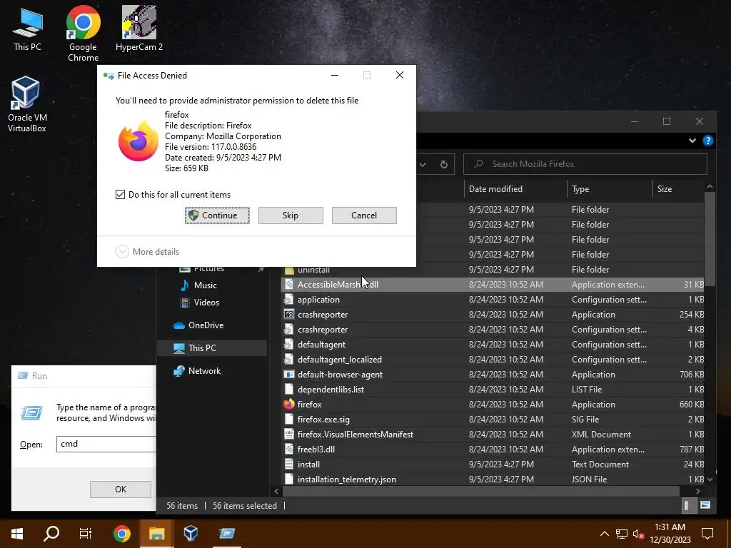Select the default-browser-agent file icon

[289, 374]
